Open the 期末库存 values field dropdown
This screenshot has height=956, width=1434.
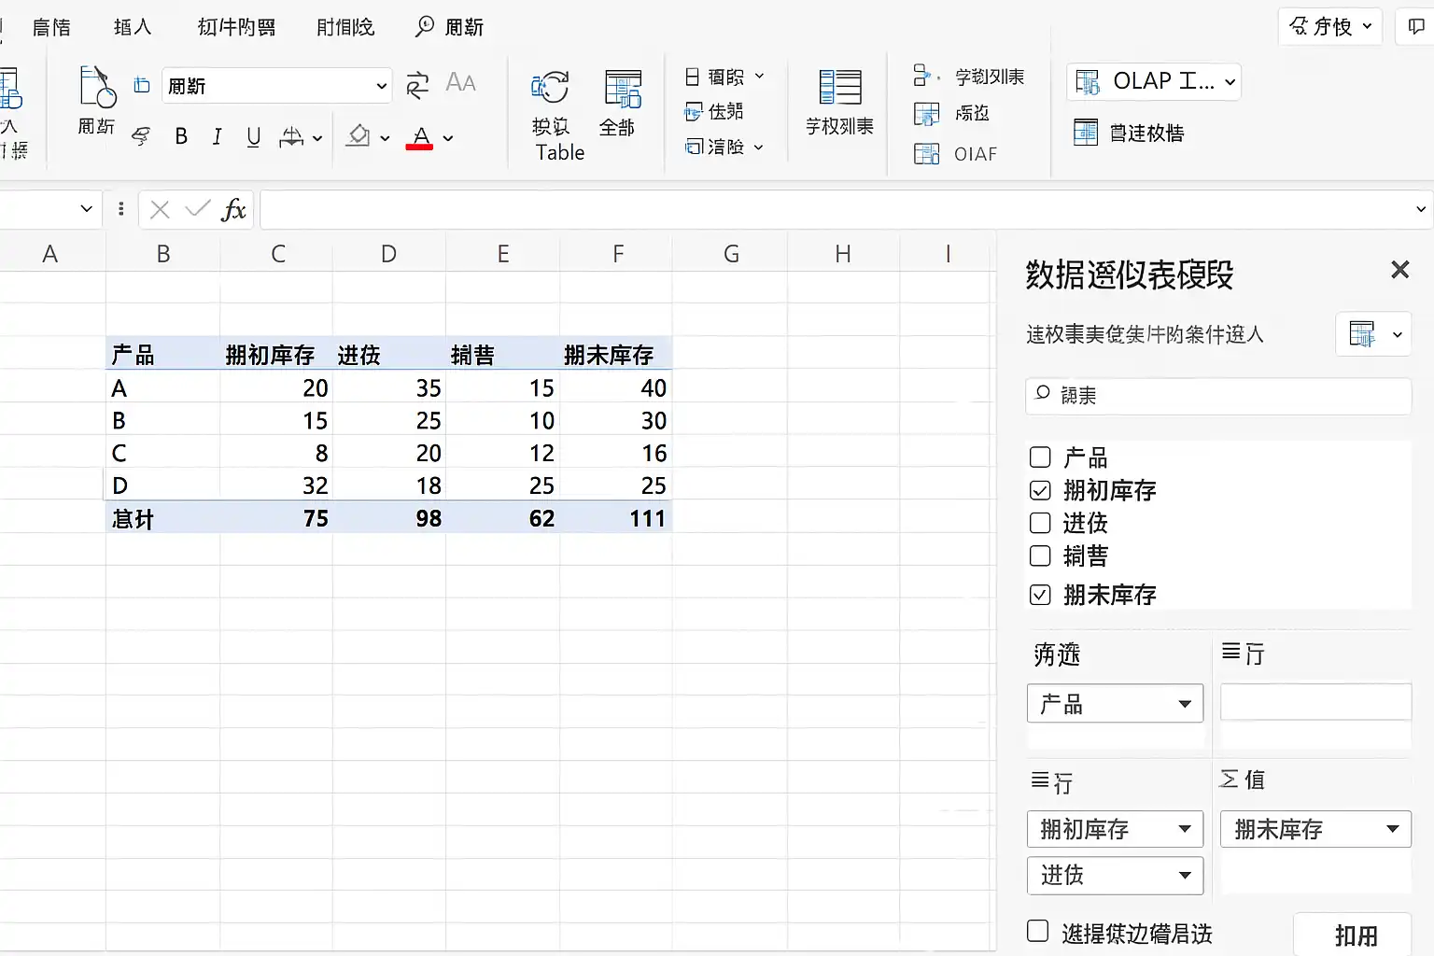click(x=1392, y=829)
